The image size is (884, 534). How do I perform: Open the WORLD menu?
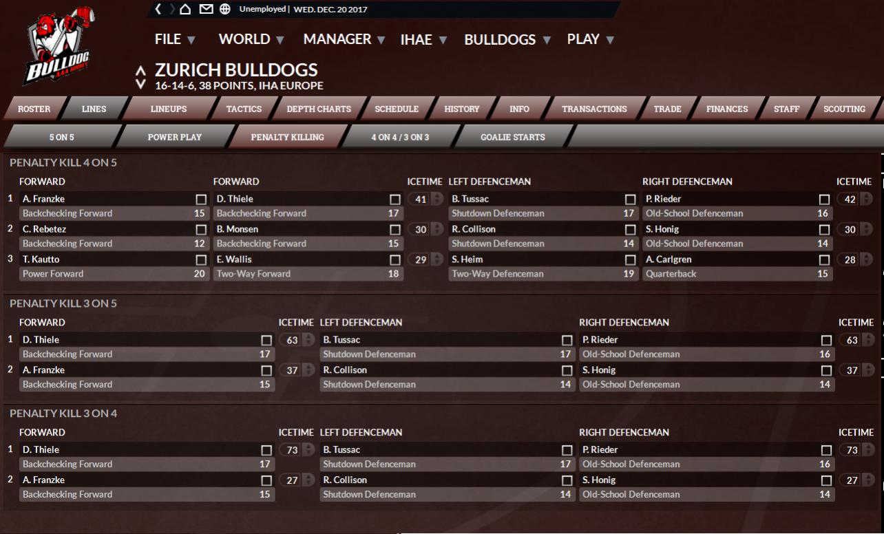click(x=251, y=39)
